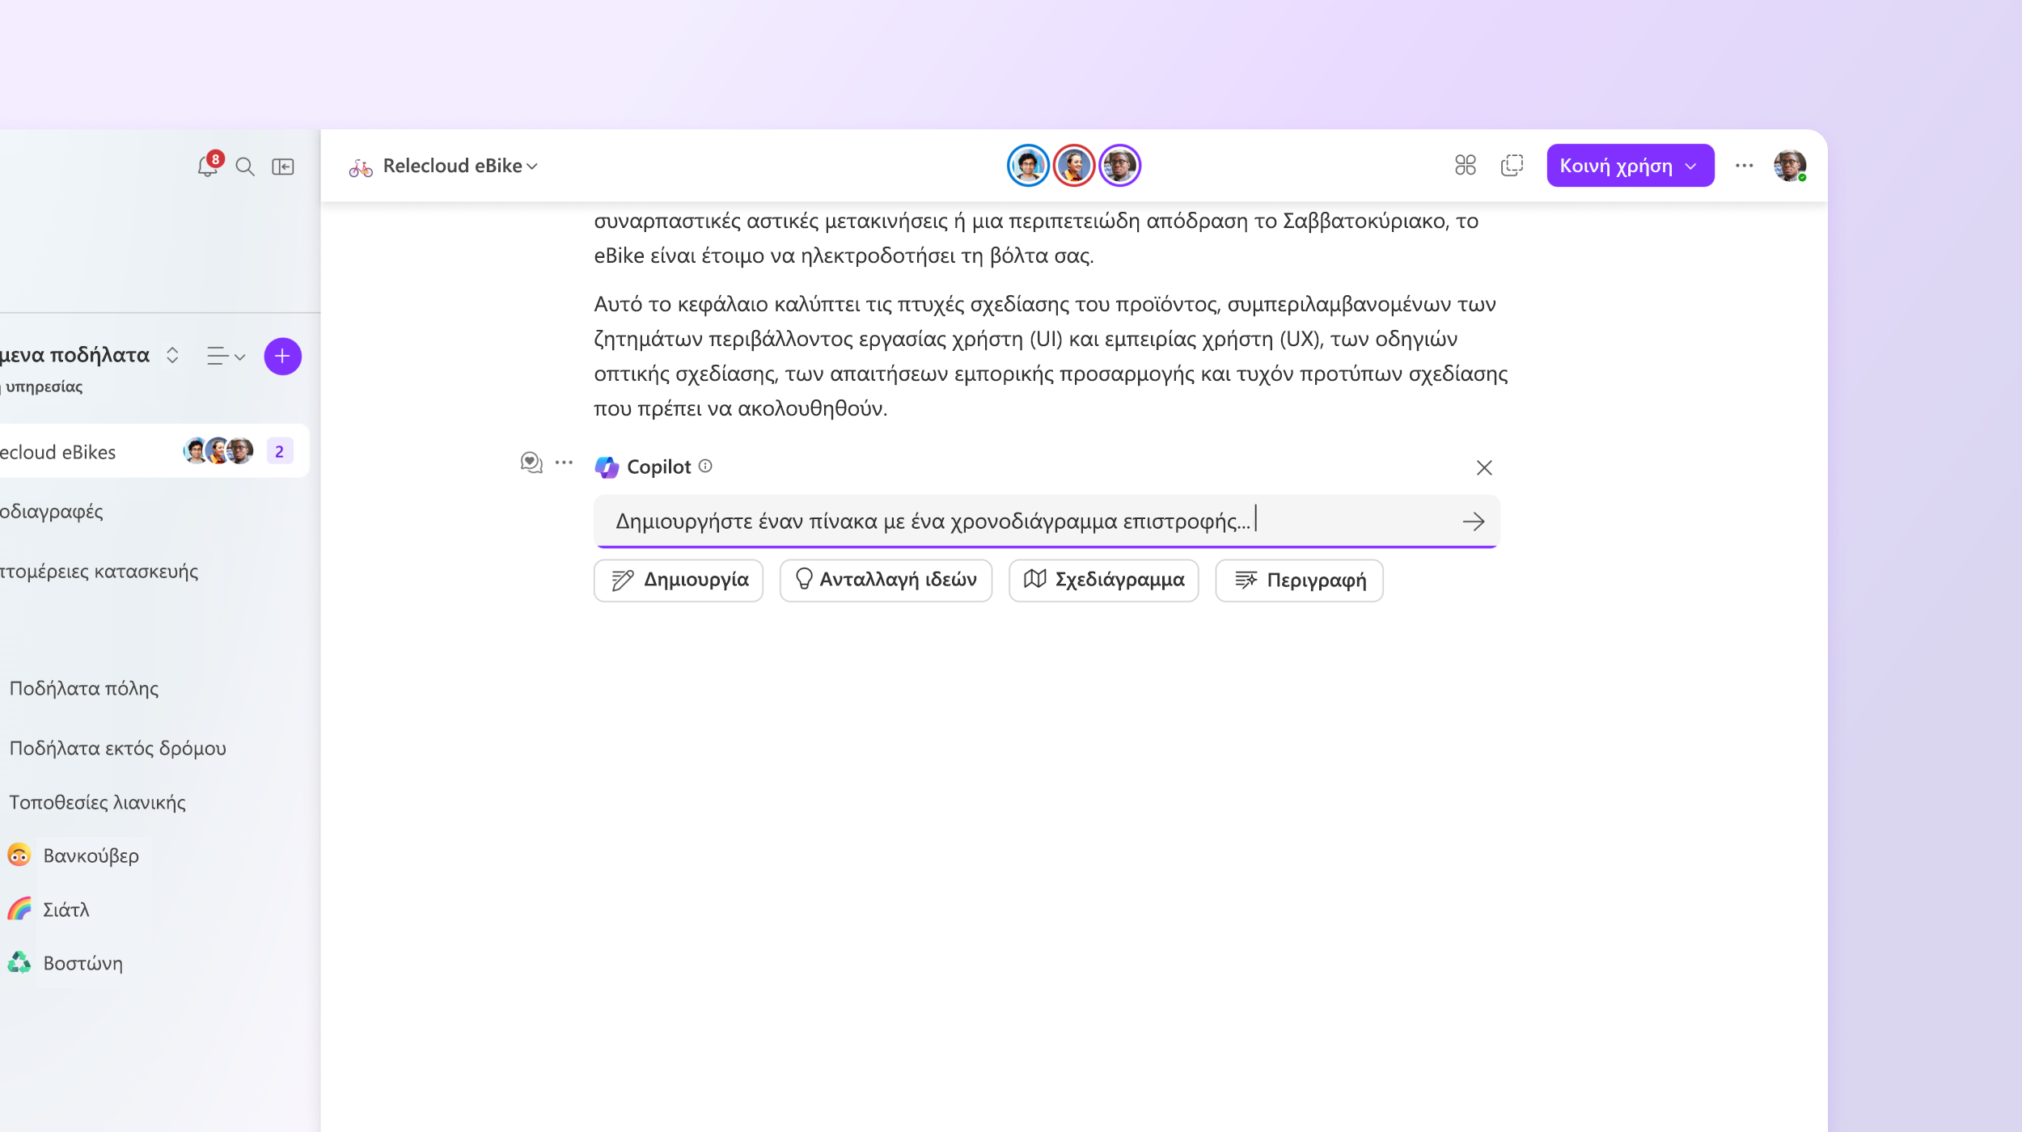Open the sort and filter list dropdown

226,356
